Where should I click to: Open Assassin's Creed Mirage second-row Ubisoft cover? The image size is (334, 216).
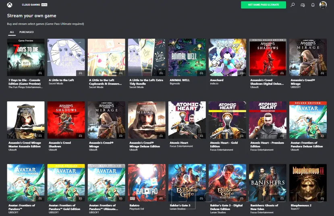[106, 120]
